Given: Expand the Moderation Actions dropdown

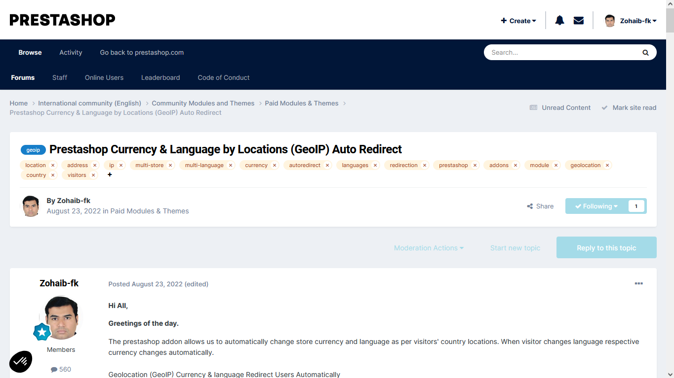Looking at the screenshot, I should [x=429, y=248].
